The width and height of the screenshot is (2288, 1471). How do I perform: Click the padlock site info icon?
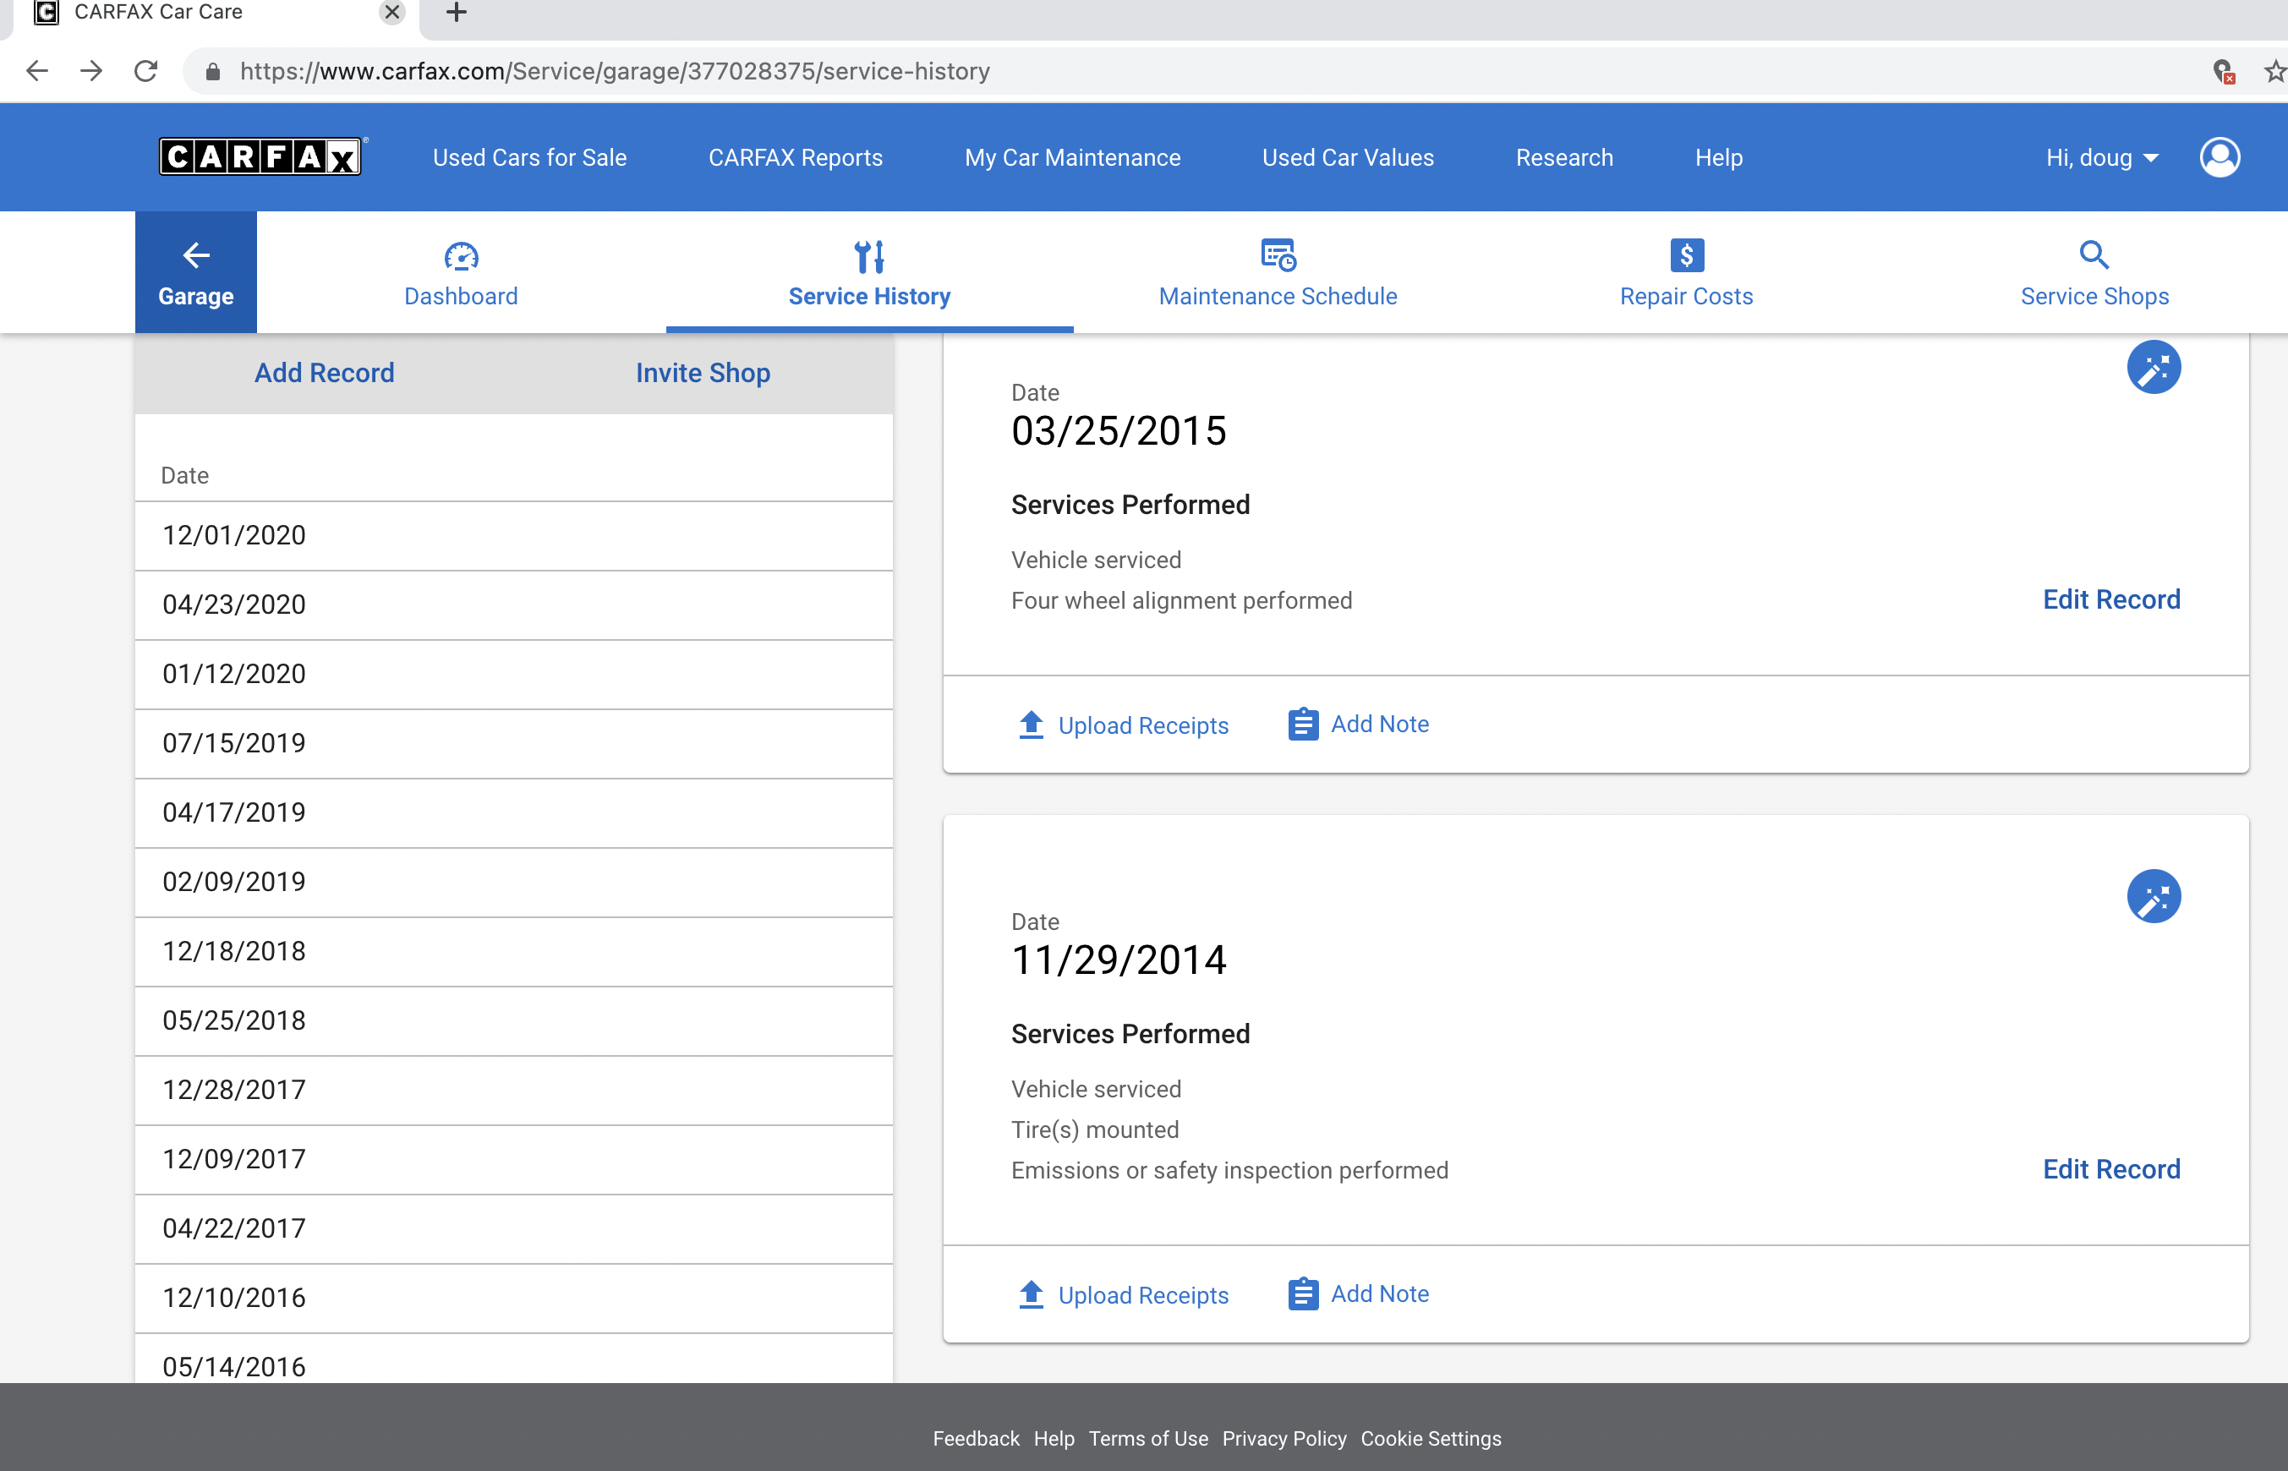pos(213,72)
